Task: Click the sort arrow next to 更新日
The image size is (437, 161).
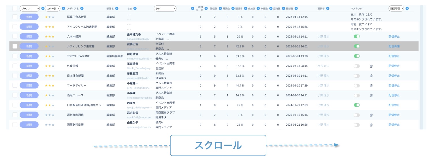Action: point(296,9)
